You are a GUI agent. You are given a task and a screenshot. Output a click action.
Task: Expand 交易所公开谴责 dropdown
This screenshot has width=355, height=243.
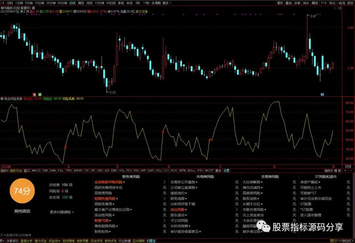[x=196, y=182]
